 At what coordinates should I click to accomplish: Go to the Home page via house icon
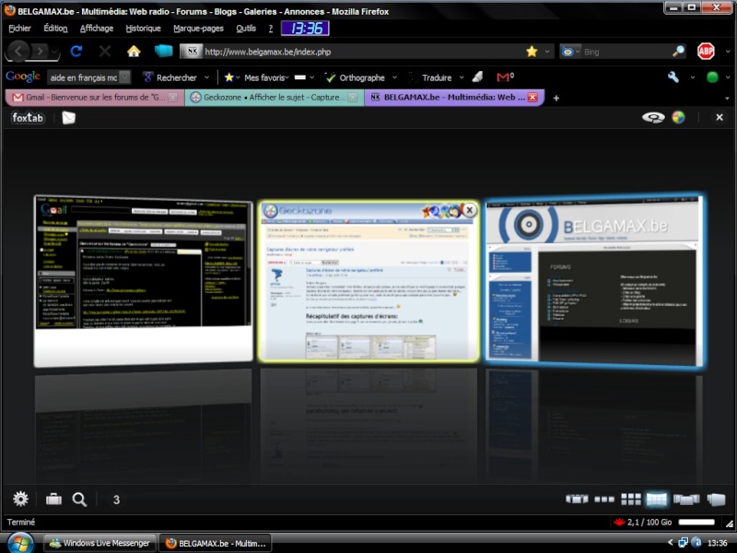tap(134, 52)
